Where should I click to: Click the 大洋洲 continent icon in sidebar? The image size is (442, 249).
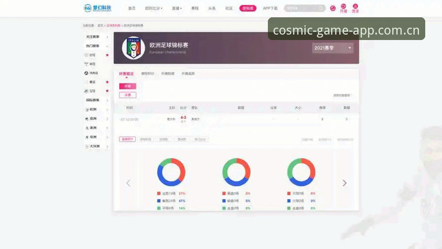tap(87, 147)
